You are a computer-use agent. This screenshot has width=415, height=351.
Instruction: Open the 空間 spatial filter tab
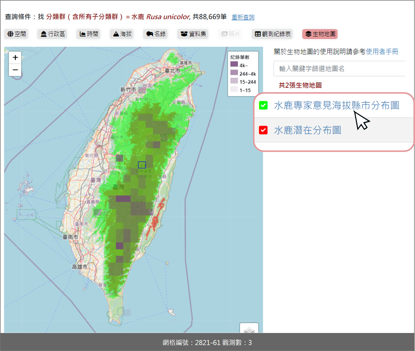coord(17,34)
